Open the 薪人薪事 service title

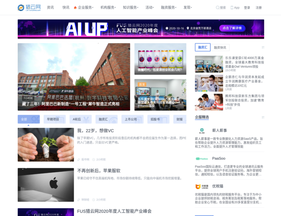tap(220, 130)
